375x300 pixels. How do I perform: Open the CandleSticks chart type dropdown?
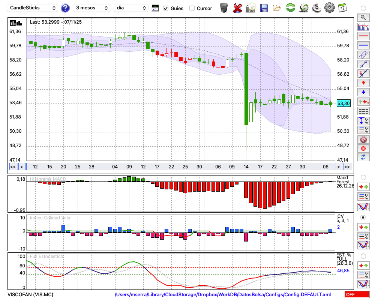(x=33, y=8)
